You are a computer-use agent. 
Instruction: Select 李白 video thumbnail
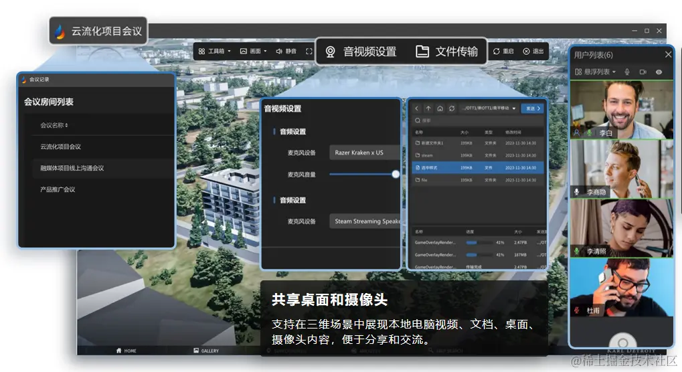point(622,110)
